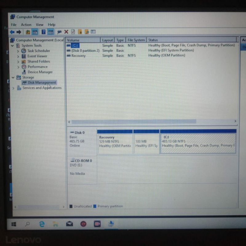Open taskbar Search magnifier
The height and width of the screenshot is (246, 246).
pos(27,224)
